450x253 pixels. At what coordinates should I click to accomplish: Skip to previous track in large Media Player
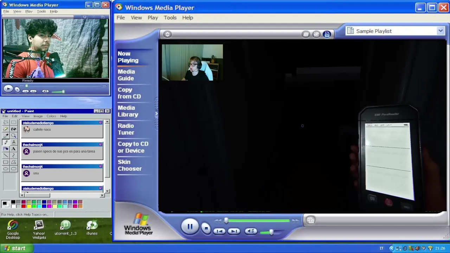219,231
